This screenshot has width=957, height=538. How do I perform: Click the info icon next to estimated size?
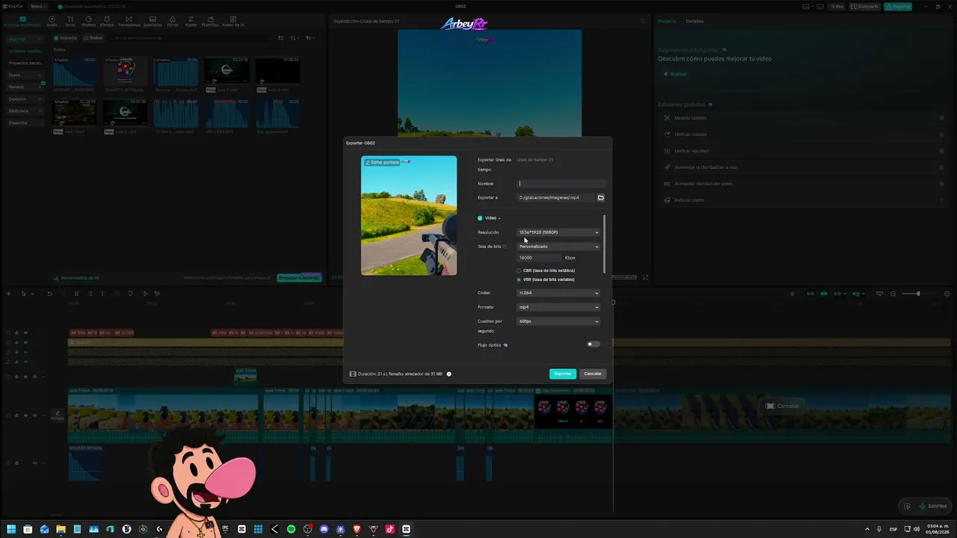pos(449,374)
